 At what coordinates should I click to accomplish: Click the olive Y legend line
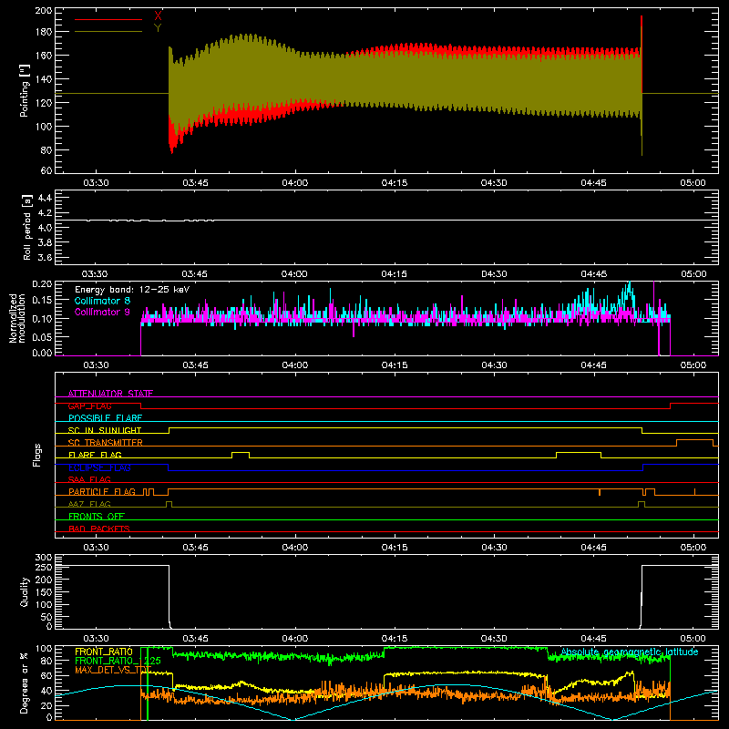click(108, 31)
